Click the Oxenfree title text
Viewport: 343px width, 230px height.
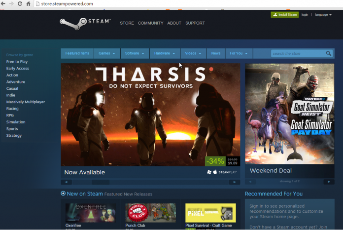tap(73, 226)
